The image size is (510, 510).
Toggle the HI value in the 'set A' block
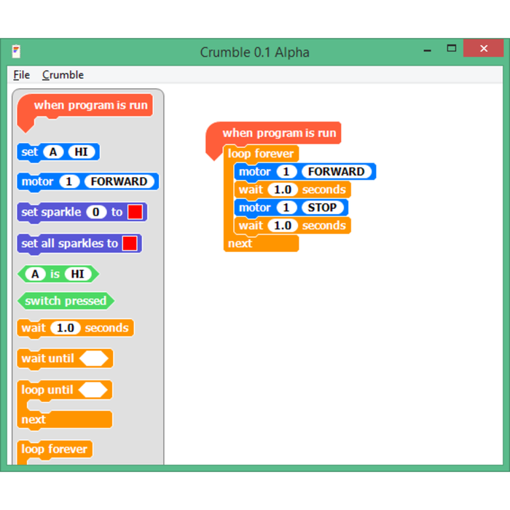click(82, 152)
